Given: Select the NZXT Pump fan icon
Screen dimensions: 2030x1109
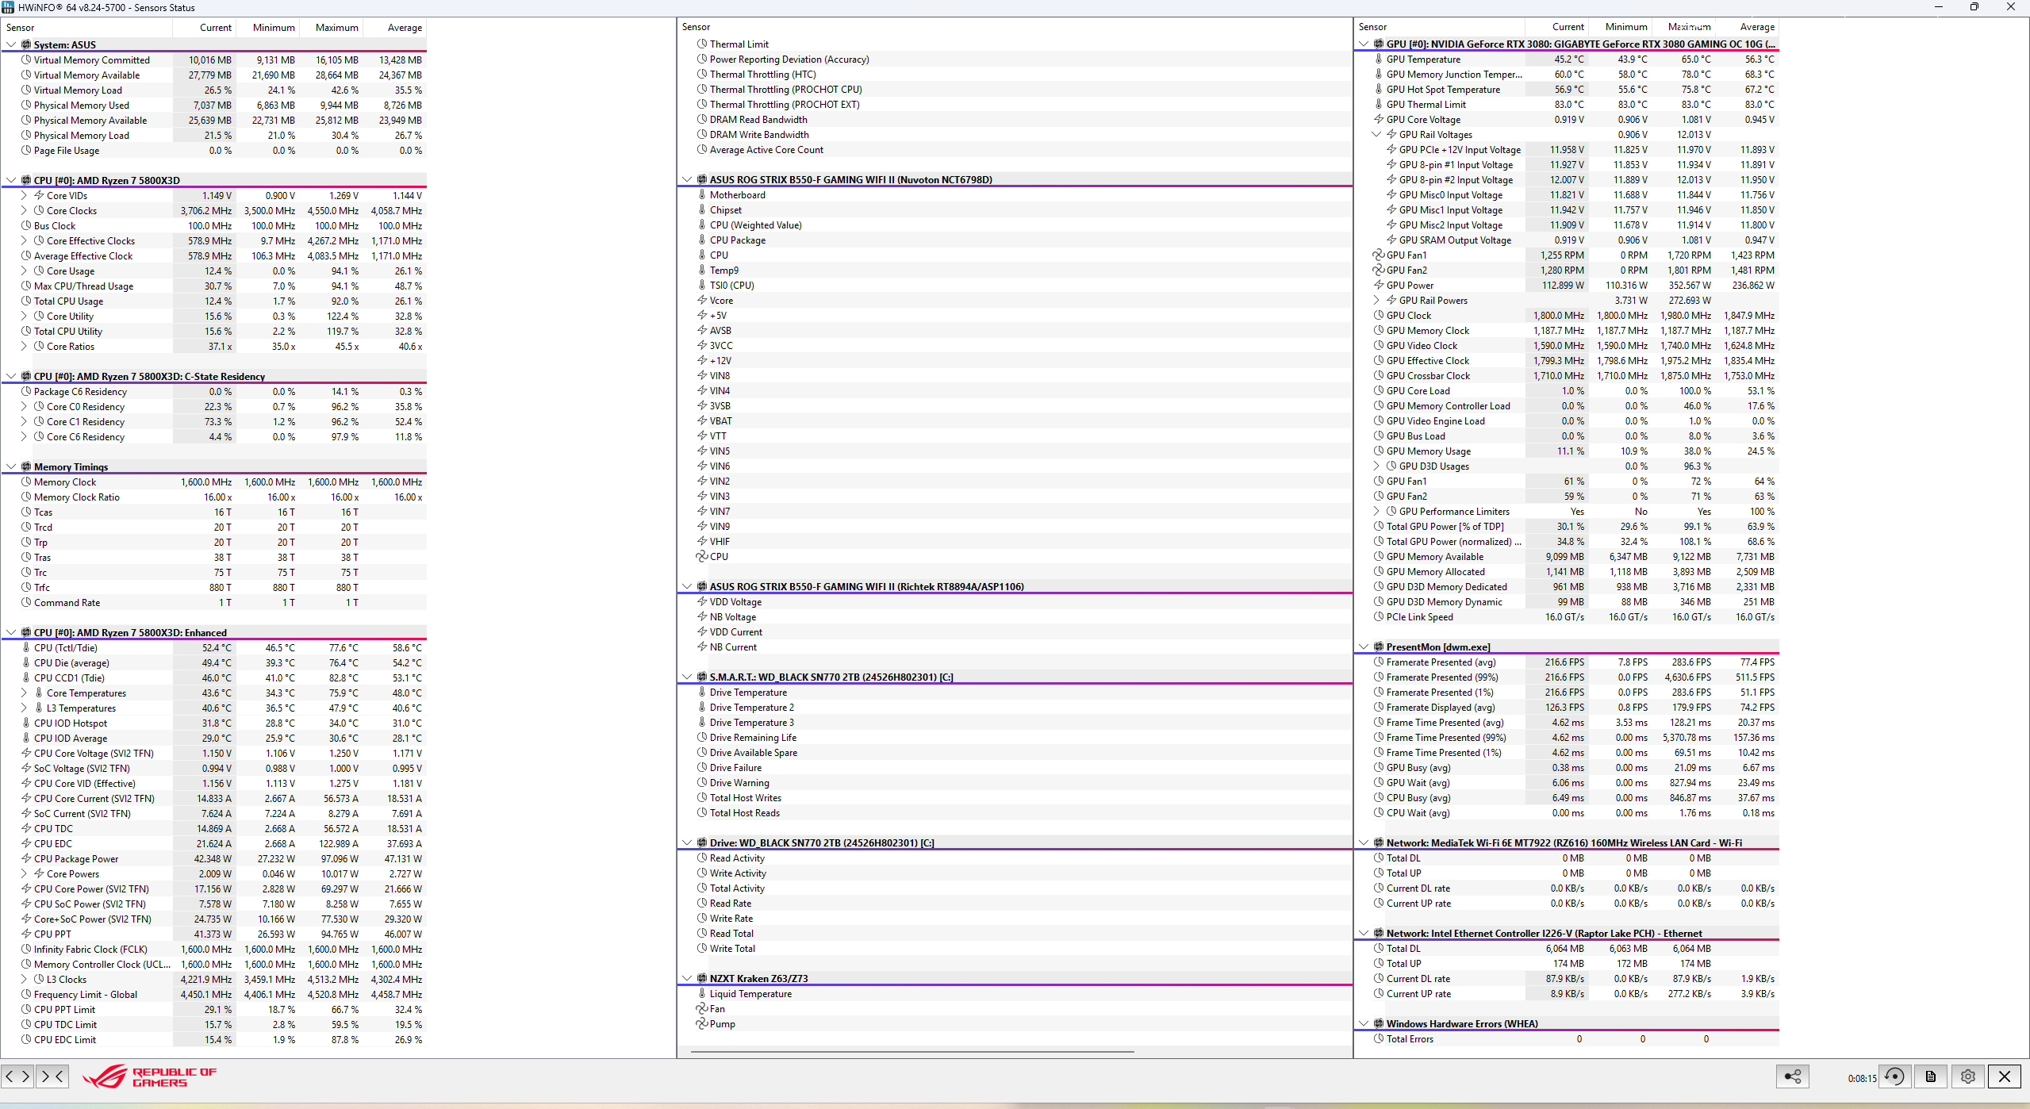Looking at the screenshot, I should (702, 1024).
